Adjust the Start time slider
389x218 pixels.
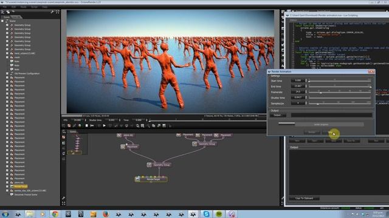tap(340, 81)
